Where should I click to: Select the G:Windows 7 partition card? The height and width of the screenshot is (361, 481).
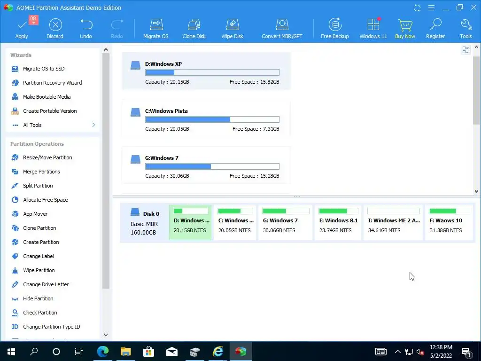click(x=206, y=165)
